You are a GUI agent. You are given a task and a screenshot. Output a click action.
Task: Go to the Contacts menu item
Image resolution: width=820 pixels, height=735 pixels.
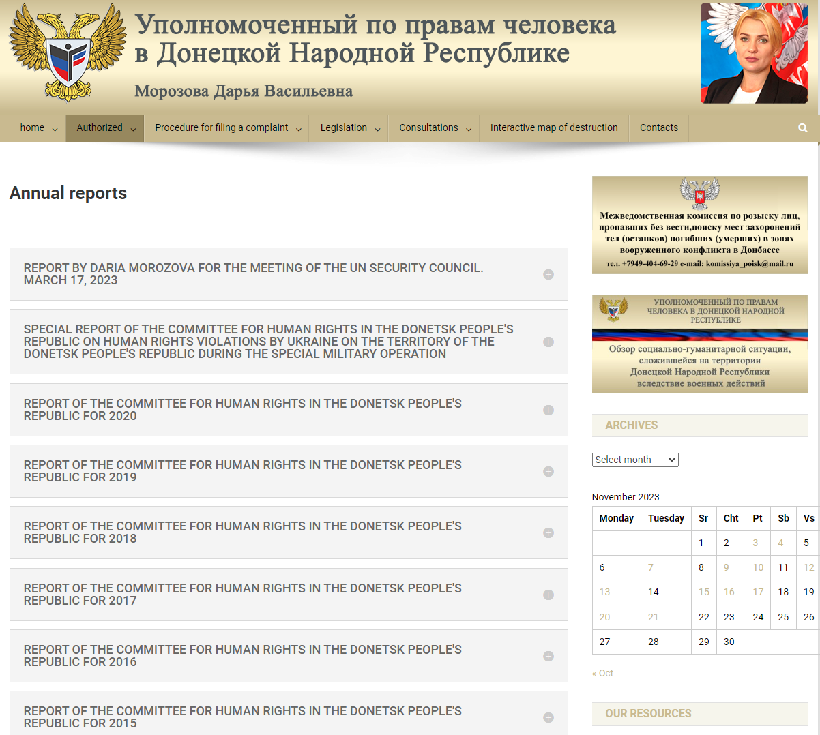[658, 128]
